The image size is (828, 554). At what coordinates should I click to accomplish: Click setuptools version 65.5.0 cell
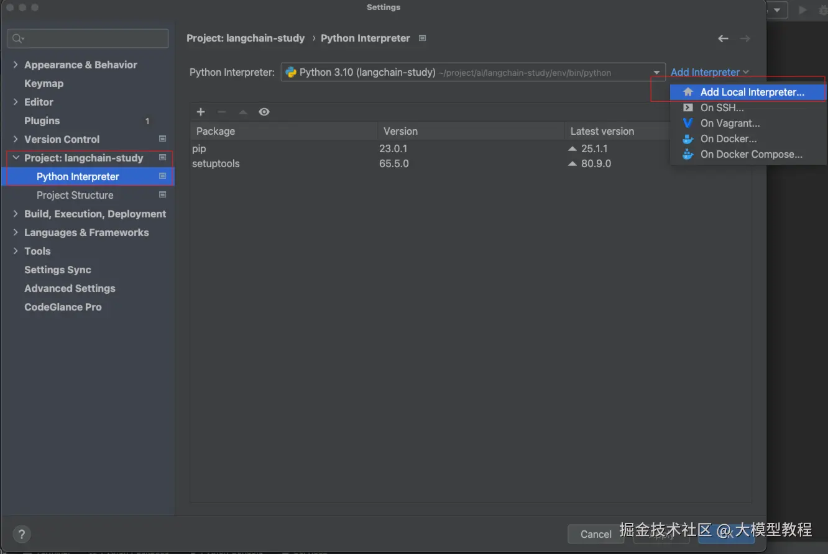[393, 164]
